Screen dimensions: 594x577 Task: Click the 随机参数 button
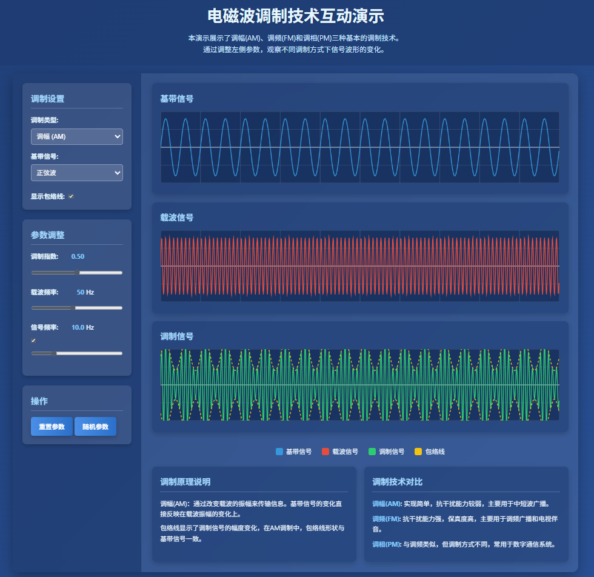pyautogui.click(x=95, y=426)
